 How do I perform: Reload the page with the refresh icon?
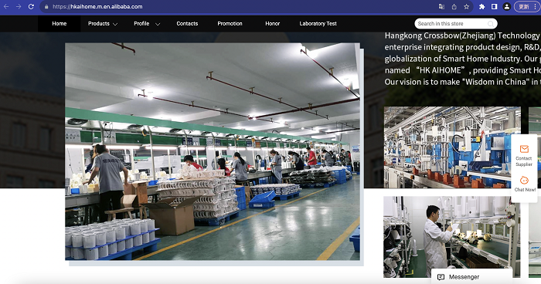click(x=31, y=6)
